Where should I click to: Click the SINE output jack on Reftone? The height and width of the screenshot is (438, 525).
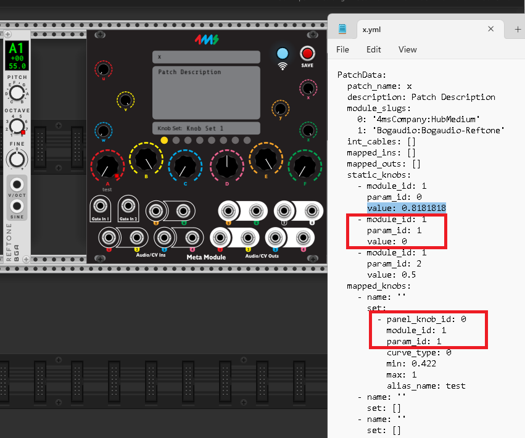pos(17,206)
